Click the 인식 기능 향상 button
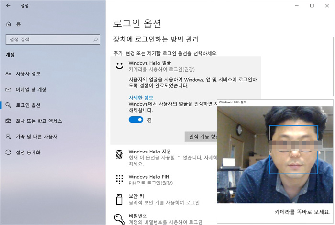This screenshot has height=225, width=335. [201, 136]
